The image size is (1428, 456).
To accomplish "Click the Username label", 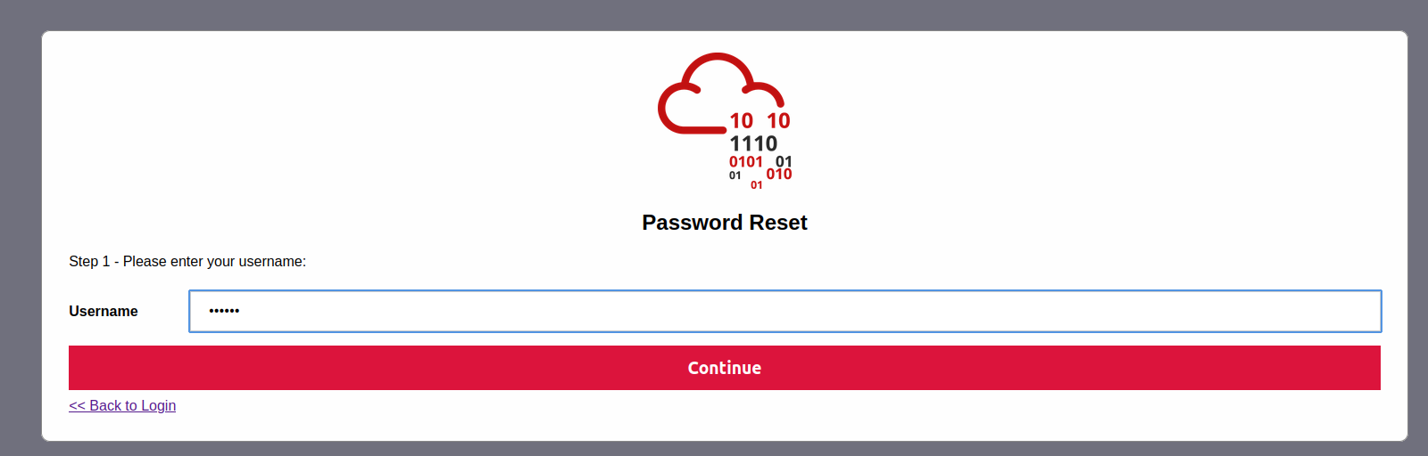I will 104,311.
